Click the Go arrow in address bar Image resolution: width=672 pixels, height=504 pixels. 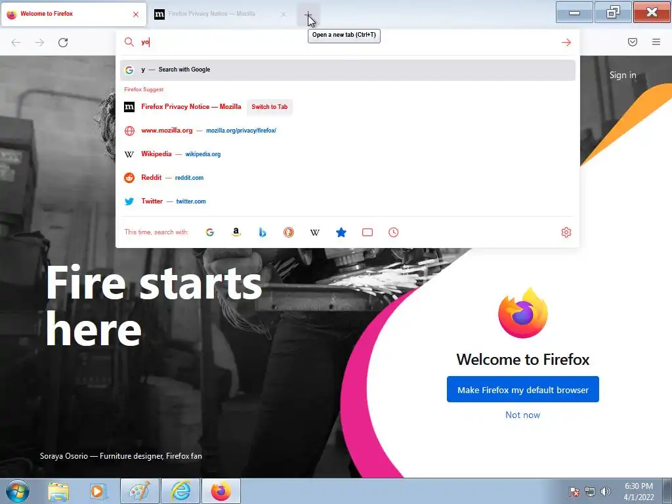click(566, 43)
